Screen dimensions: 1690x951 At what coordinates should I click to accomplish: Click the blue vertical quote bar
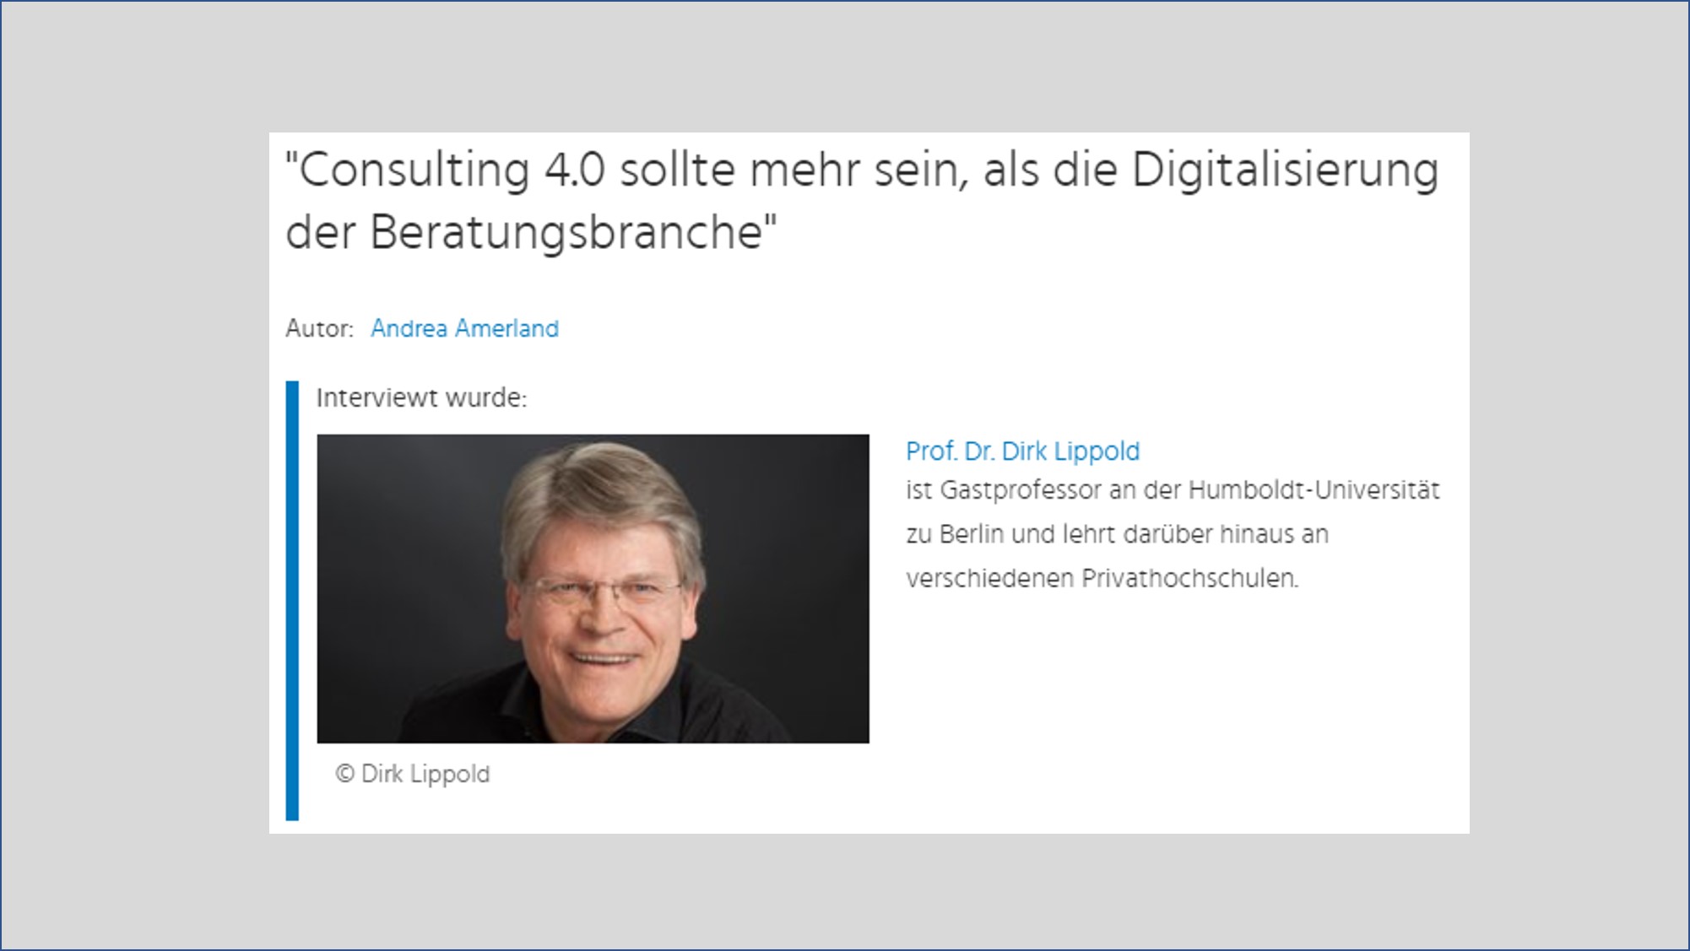292,601
